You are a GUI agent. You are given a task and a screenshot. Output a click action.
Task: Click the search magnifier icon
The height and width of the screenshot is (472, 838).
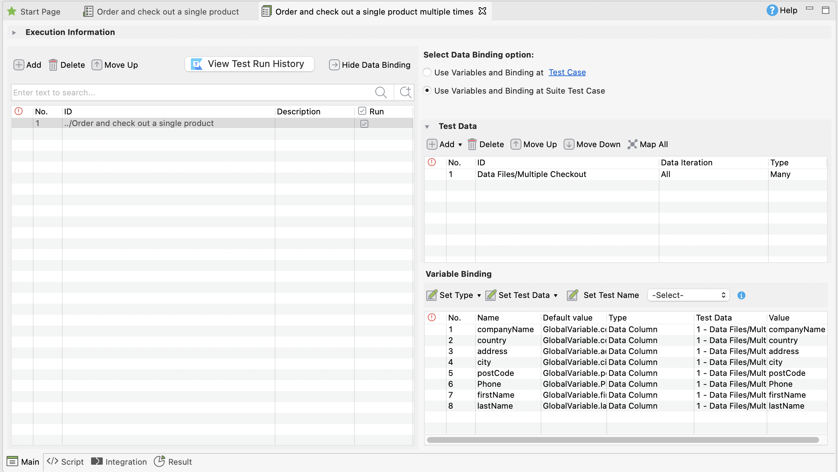pos(381,93)
